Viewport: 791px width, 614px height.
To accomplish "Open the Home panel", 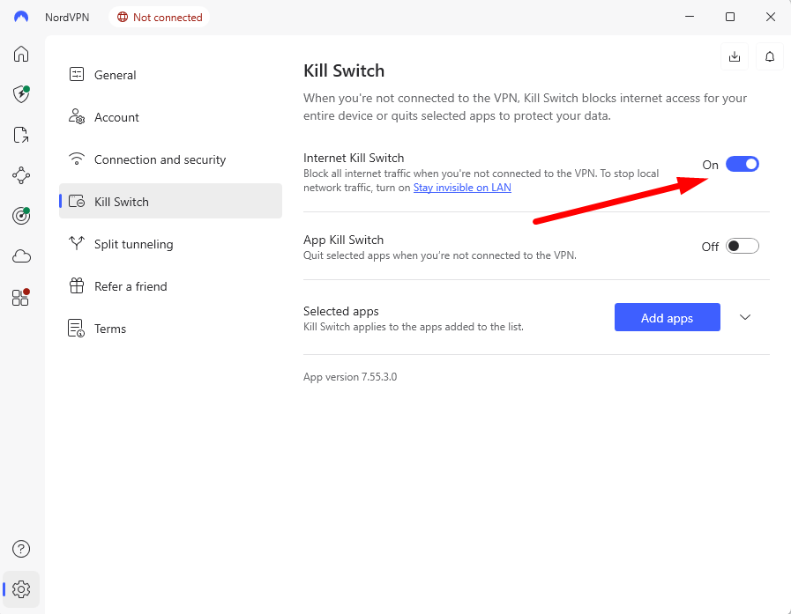I will (x=20, y=54).
